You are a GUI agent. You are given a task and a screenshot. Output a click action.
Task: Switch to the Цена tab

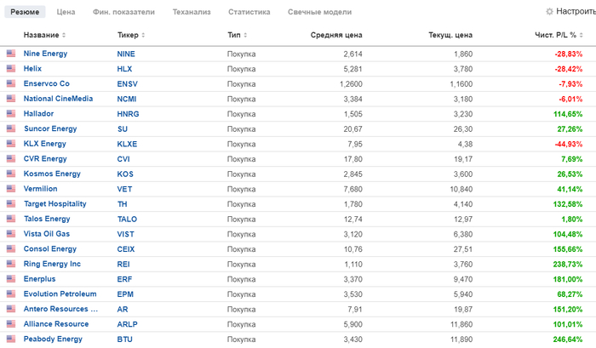click(66, 13)
